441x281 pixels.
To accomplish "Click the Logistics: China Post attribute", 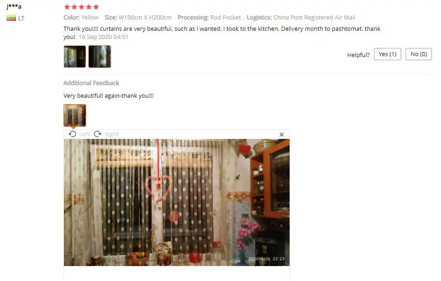I will (x=301, y=17).
